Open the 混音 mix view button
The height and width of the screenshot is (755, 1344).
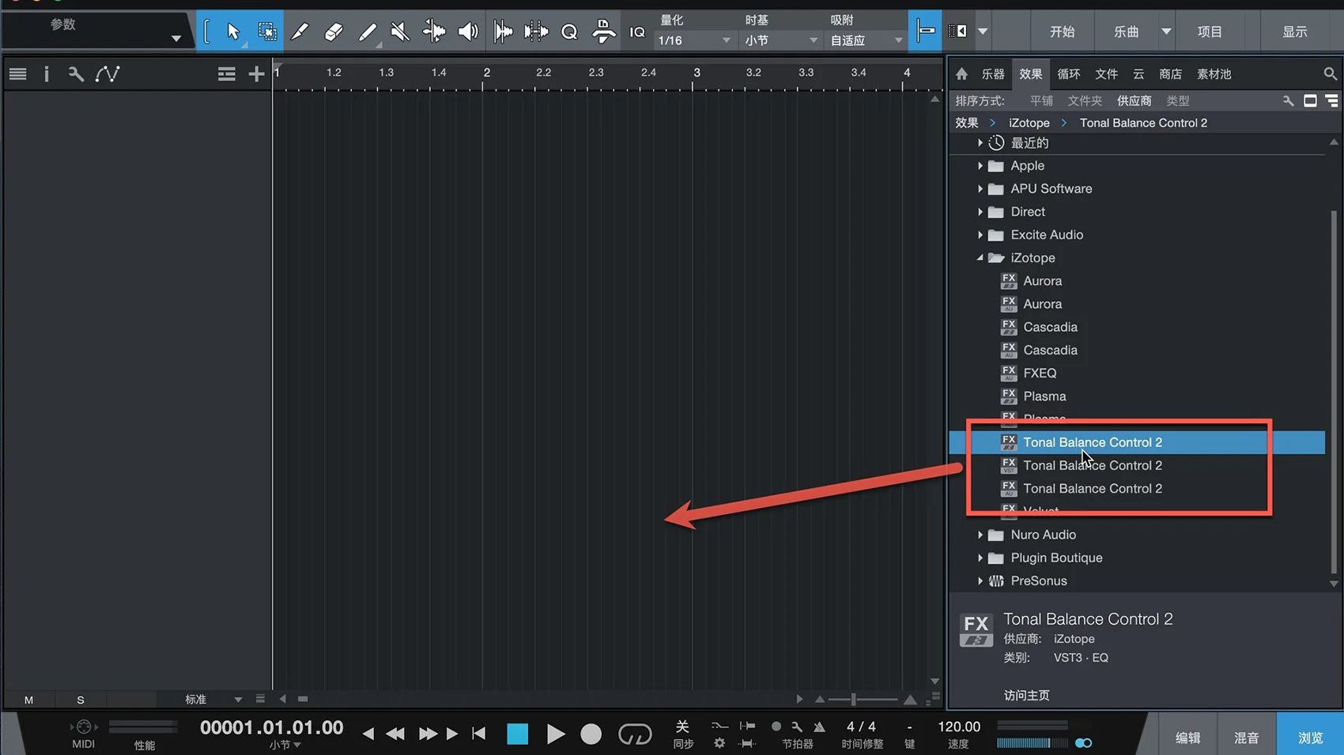pyautogui.click(x=1246, y=737)
